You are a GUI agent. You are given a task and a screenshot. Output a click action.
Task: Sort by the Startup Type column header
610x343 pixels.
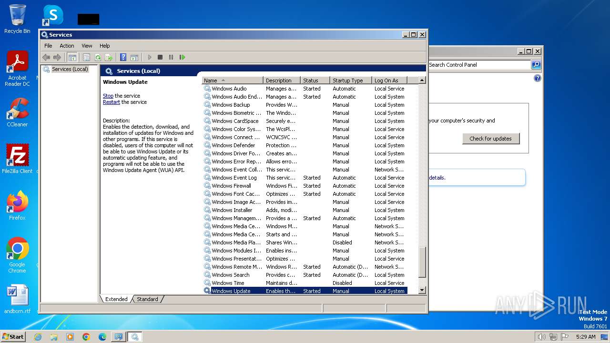351,81
